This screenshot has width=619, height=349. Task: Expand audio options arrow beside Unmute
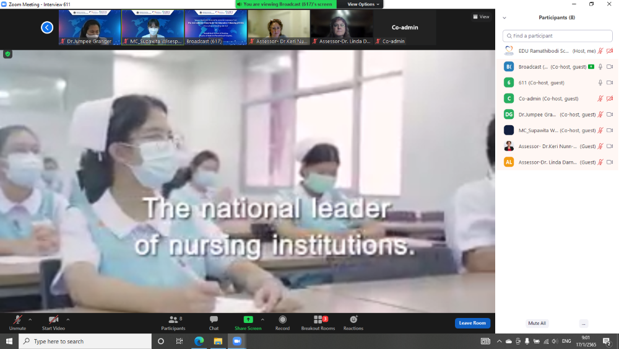30,320
